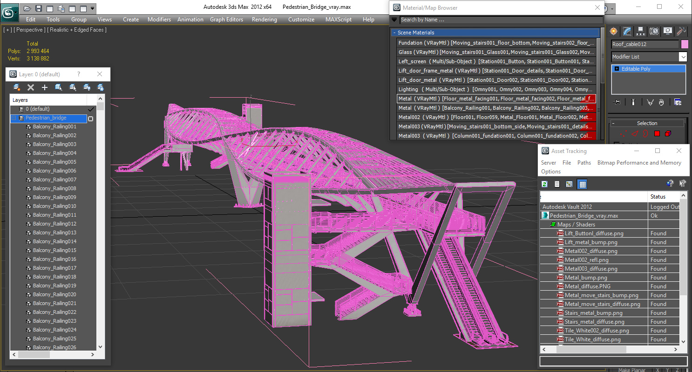
Task: Open the 3ds Max application menu button
Action: 9,12
